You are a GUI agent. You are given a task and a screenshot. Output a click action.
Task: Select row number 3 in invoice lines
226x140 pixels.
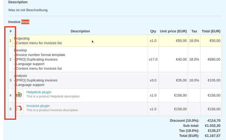10,80
